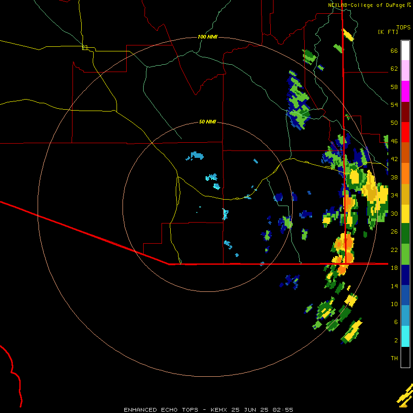Click the 2 value on the legend
This screenshot has width=413, height=413.
click(396, 340)
